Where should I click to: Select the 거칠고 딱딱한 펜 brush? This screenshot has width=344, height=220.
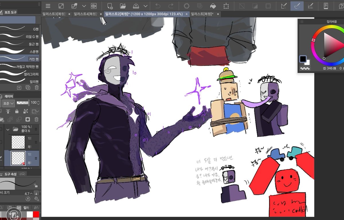pyautogui.click(x=19, y=66)
